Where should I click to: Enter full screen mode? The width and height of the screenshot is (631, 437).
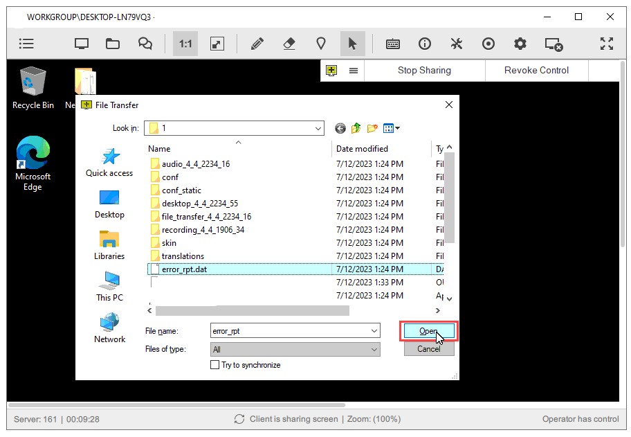pyautogui.click(x=607, y=43)
